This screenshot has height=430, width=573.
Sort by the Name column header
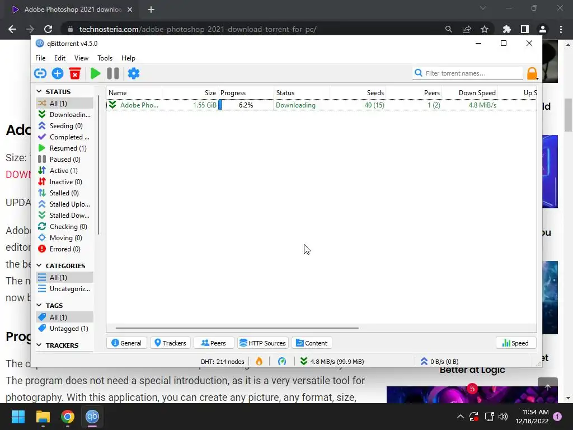click(134, 93)
